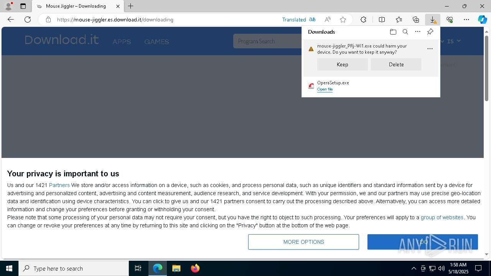Viewport: 491px width, 276px height.
Task: Open Task View on taskbar
Action: click(x=138, y=268)
